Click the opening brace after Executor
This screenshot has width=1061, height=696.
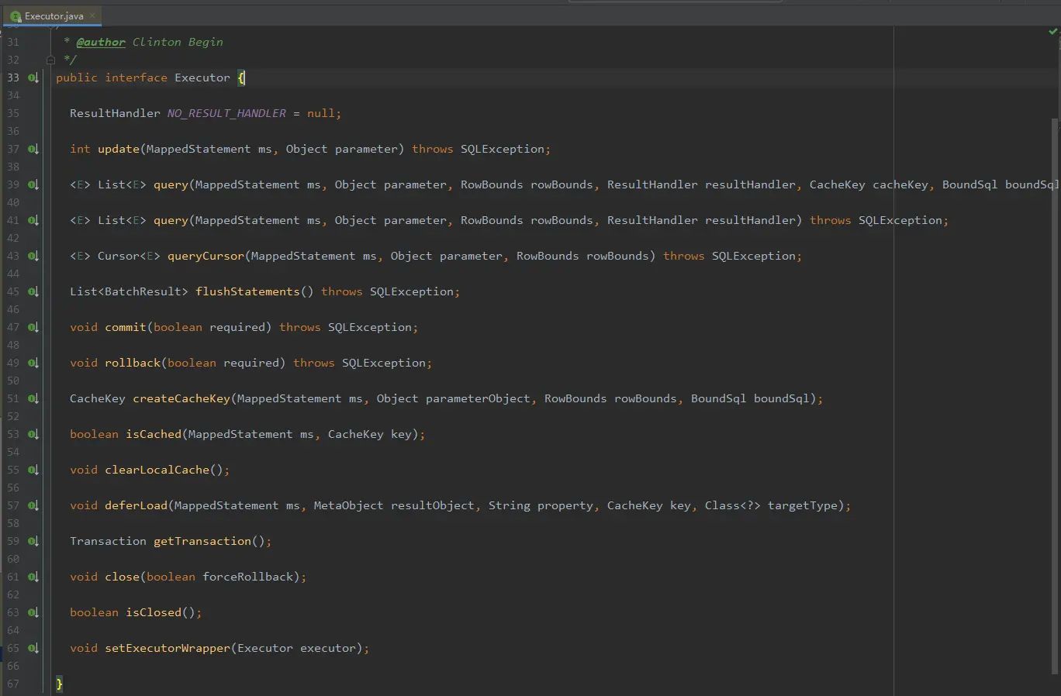click(241, 78)
